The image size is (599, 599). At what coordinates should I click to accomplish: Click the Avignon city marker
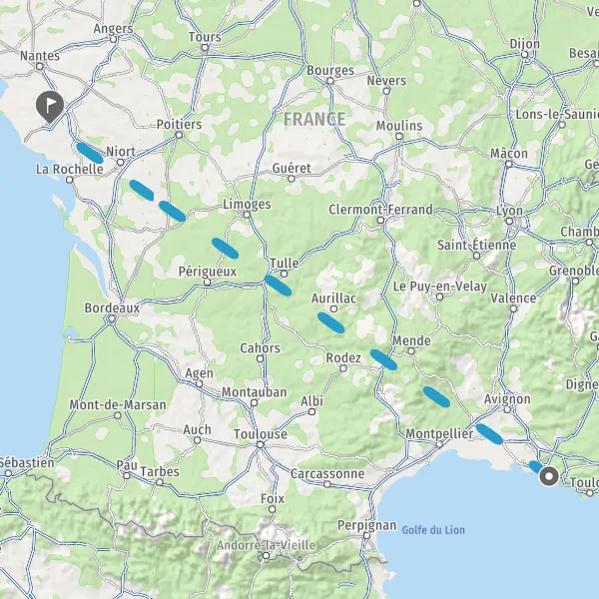pyautogui.click(x=507, y=410)
